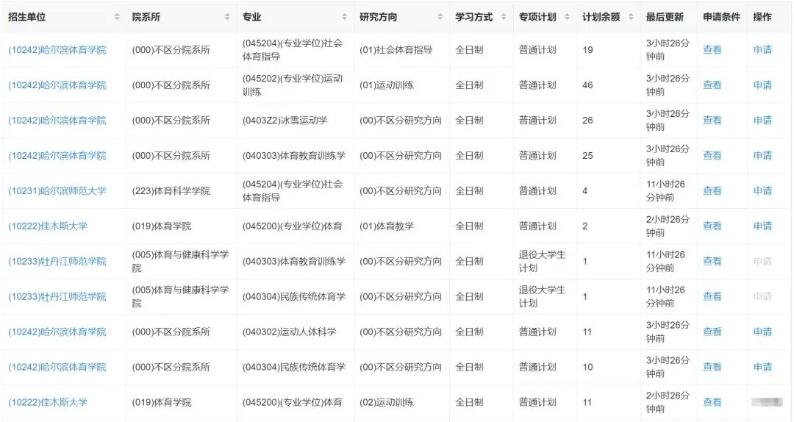Sort by 研究方向 using its sort arrows
Image resolution: width=794 pixels, height=422 pixels.
point(440,17)
